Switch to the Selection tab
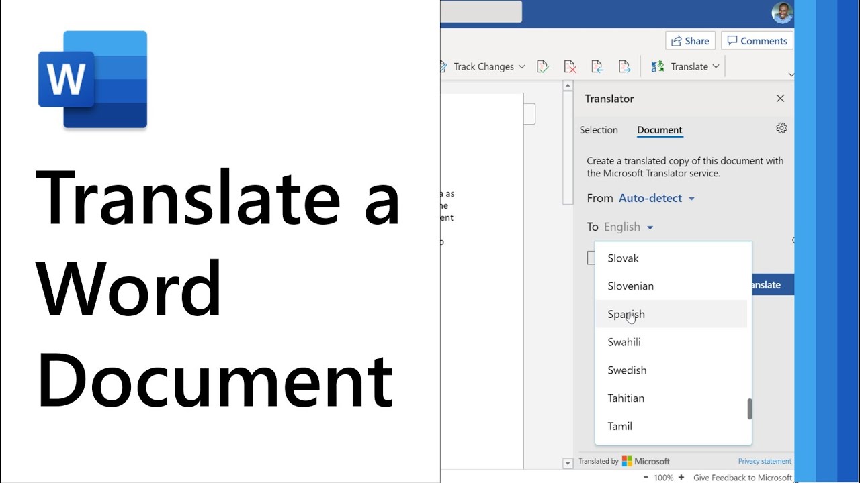This screenshot has width=860, height=483. (599, 130)
